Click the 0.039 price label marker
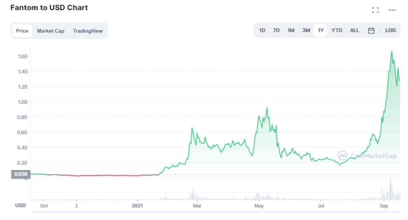This screenshot has height=220, width=408. coord(21,174)
